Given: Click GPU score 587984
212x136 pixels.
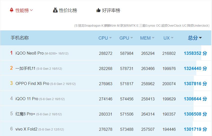Looking at the screenshot, I should pos(127,53).
